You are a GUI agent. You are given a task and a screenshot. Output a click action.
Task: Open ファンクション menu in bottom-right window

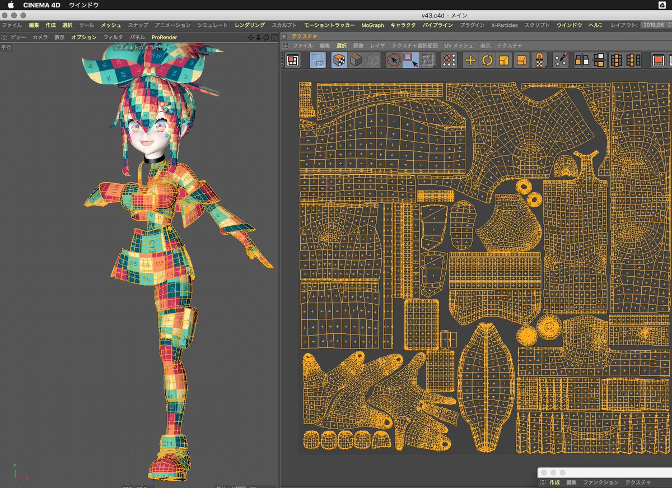(601, 482)
